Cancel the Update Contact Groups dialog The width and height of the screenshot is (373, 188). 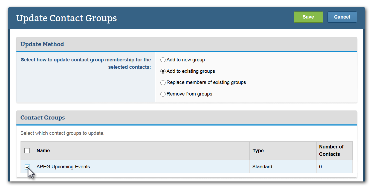342,17
